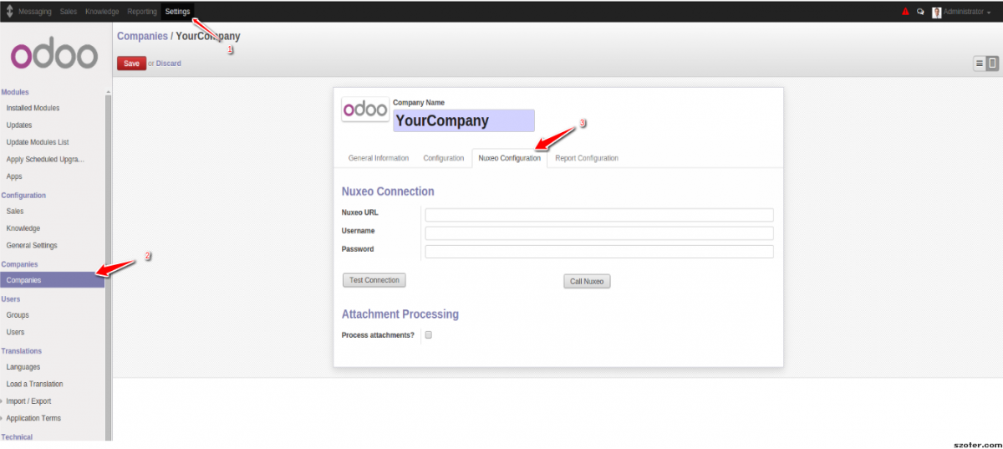Switch to the General Information tab
This screenshot has height=449, width=1003.
click(379, 158)
